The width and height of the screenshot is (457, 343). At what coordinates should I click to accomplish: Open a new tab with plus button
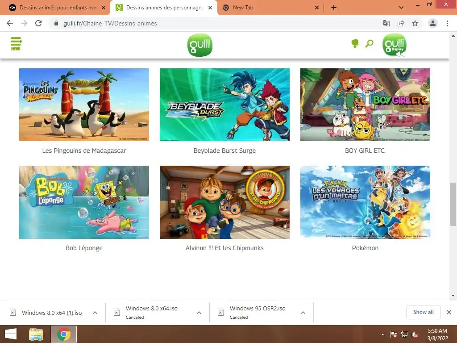(x=334, y=8)
